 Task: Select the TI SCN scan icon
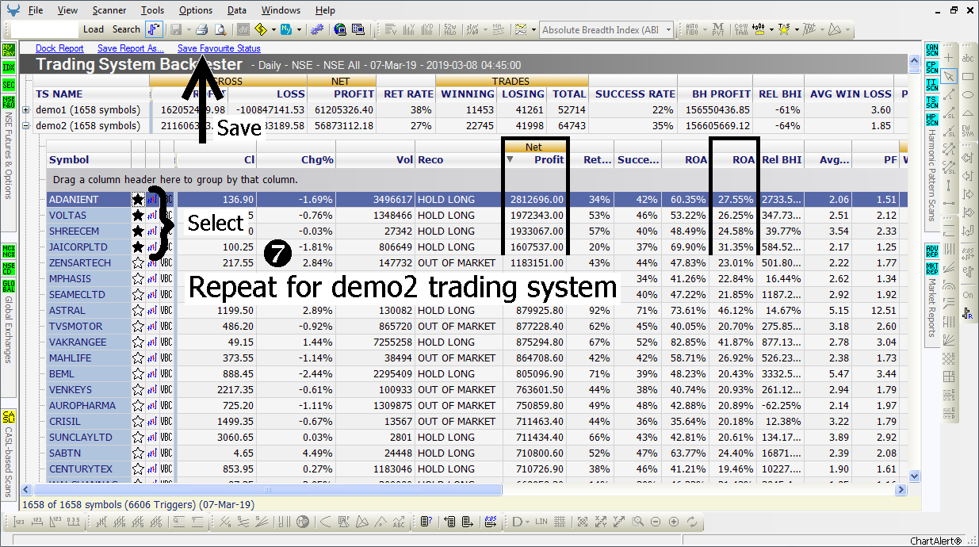click(931, 85)
